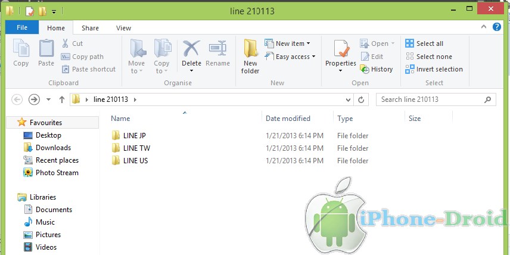The width and height of the screenshot is (510, 255).
Task: Click the Edit command in ribbon
Action: click(372, 57)
